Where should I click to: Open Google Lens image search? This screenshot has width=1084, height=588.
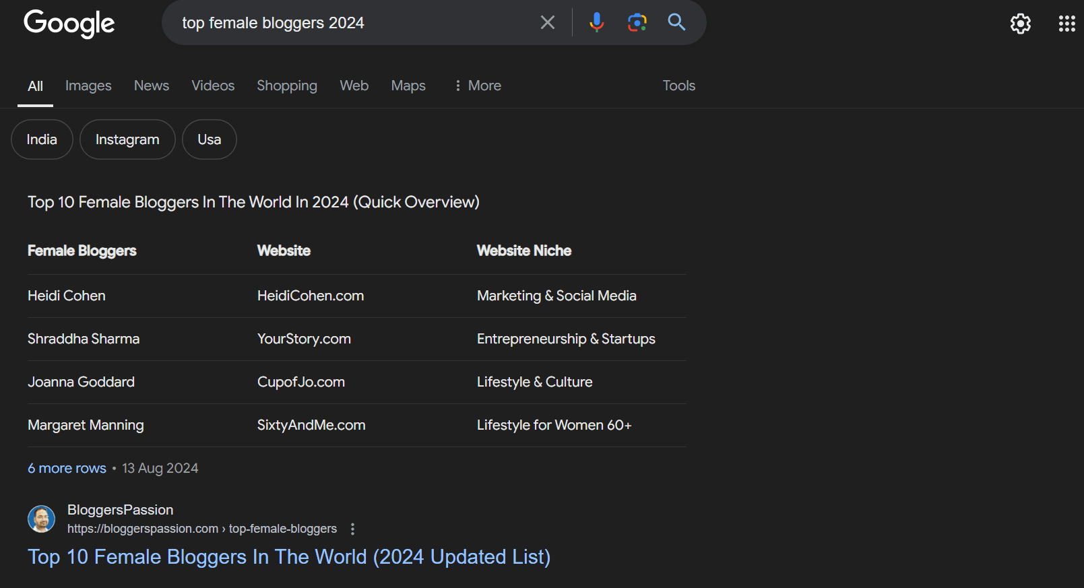tap(637, 23)
